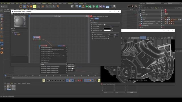Select the Output node in shader graph
This screenshot has width=182, height=102.
(x=61, y=46)
